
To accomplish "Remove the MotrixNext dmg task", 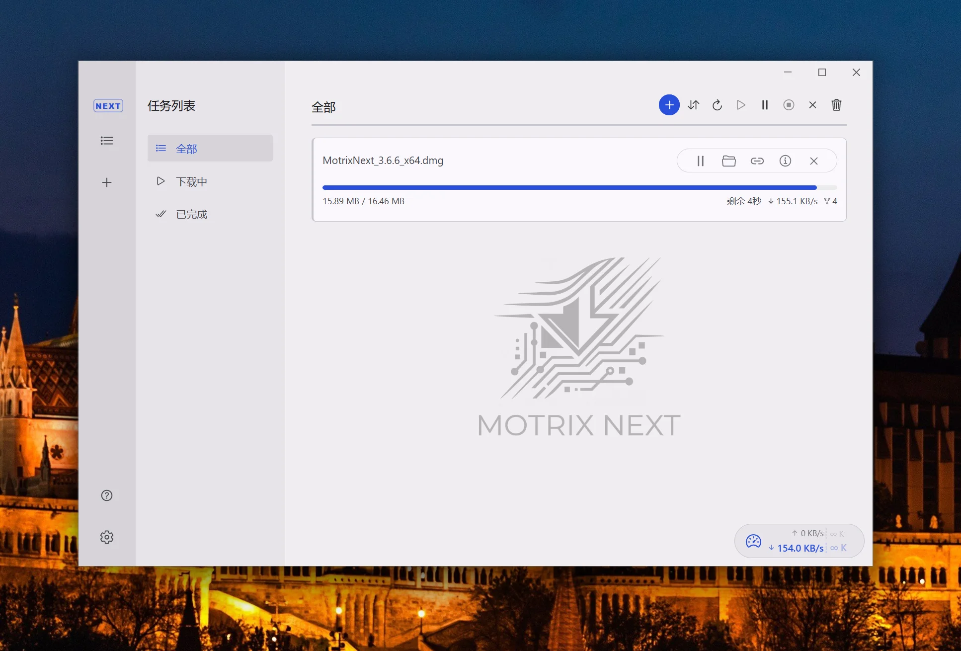I will pos(813,161).
